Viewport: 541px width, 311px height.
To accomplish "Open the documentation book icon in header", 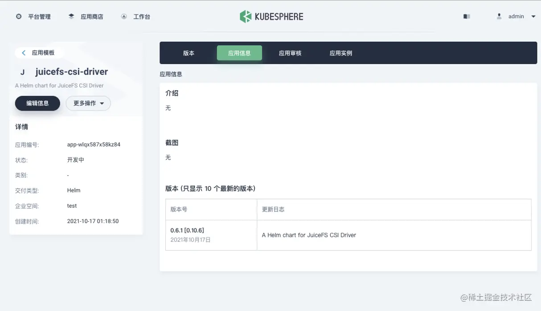I will 467,16.
